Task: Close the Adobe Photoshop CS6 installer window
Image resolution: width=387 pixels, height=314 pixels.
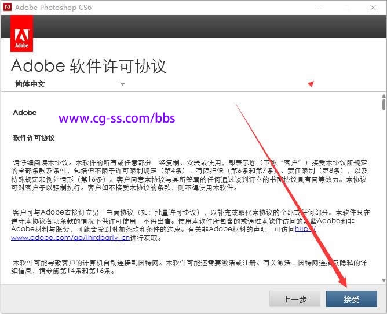Action: tap(373, 8)
